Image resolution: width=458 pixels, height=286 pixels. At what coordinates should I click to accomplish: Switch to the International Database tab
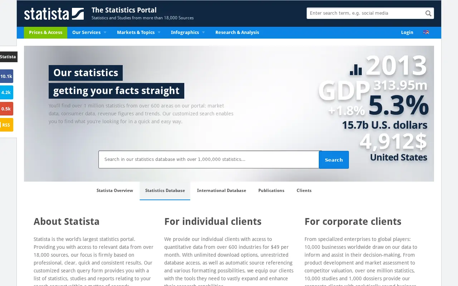(221, 191)
